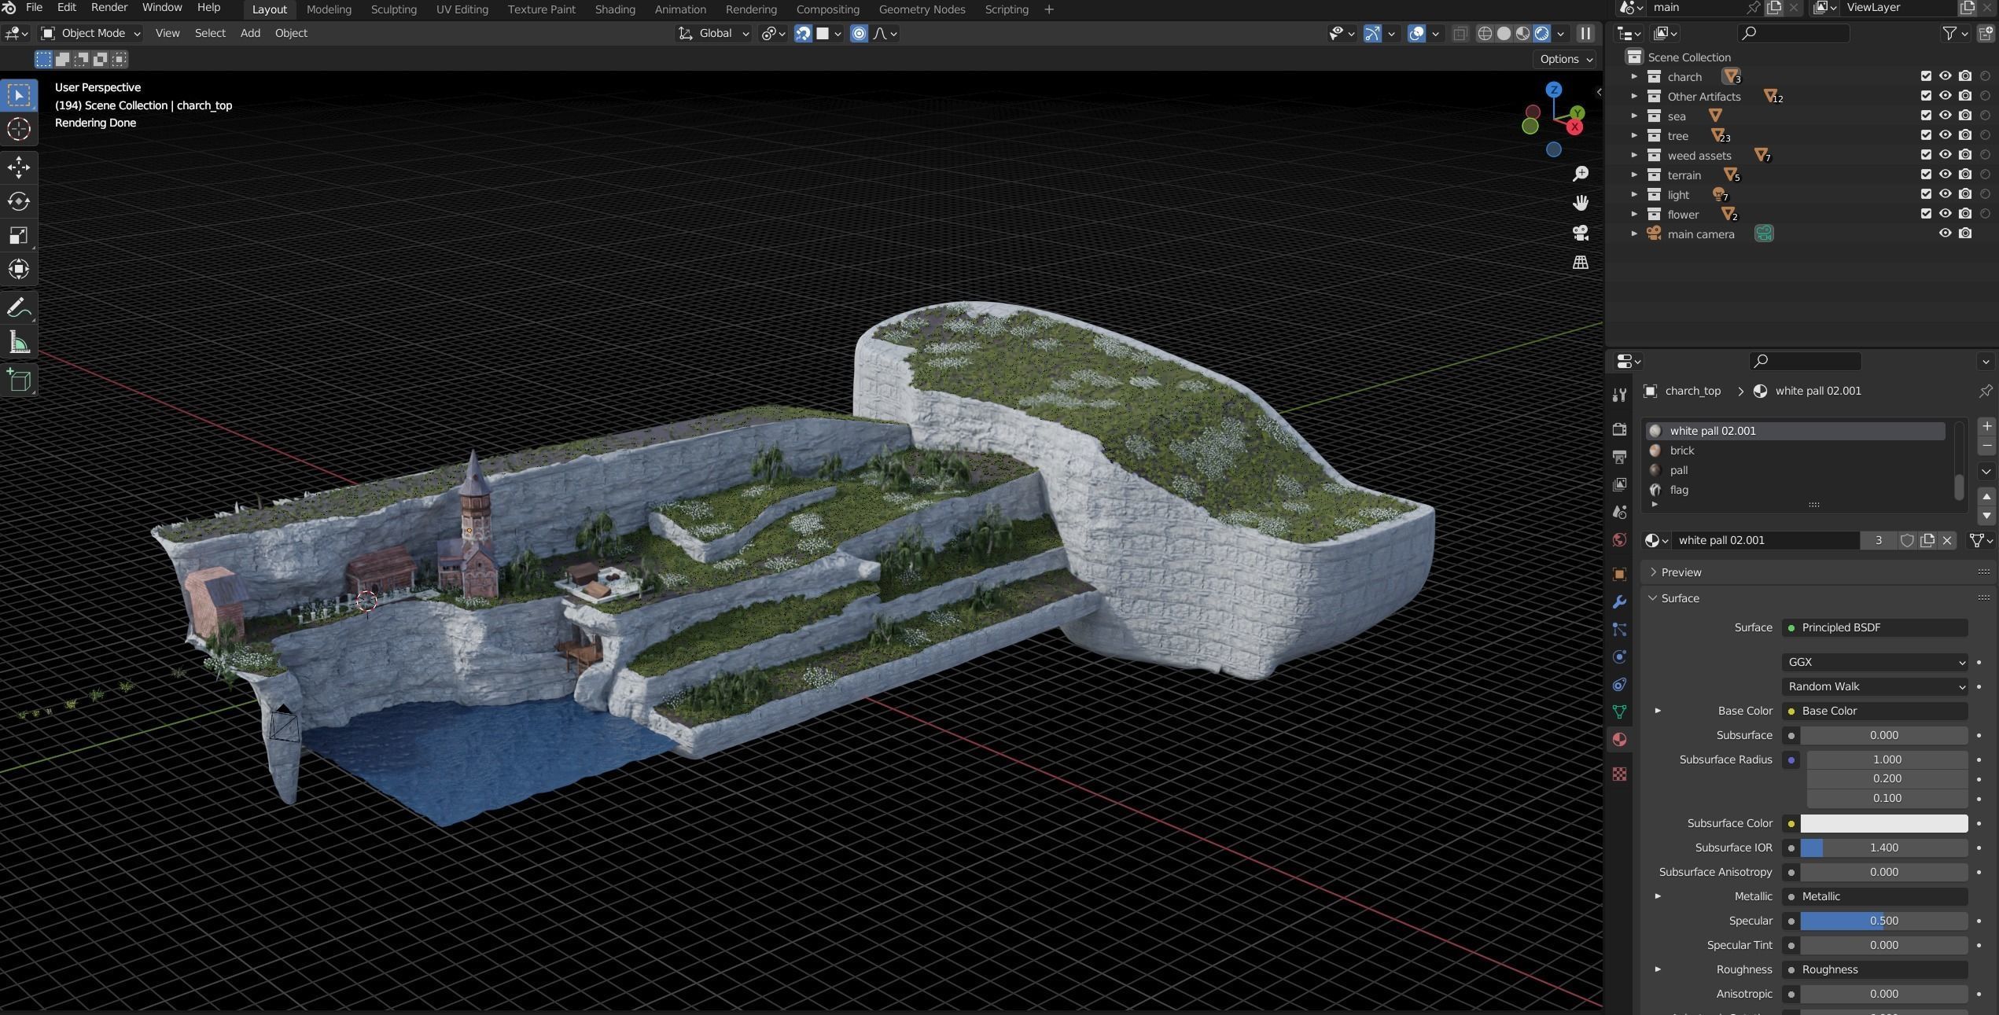Select the Cursor tool in toolbar
This screenshot has height=1015, width=1999.
pos(19,129)
